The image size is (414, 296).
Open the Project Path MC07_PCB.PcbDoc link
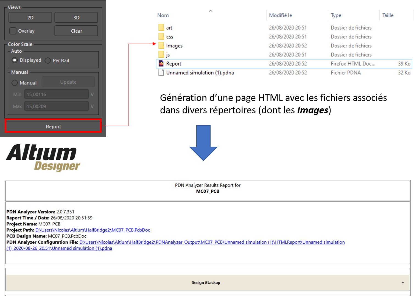coord(93,230)
